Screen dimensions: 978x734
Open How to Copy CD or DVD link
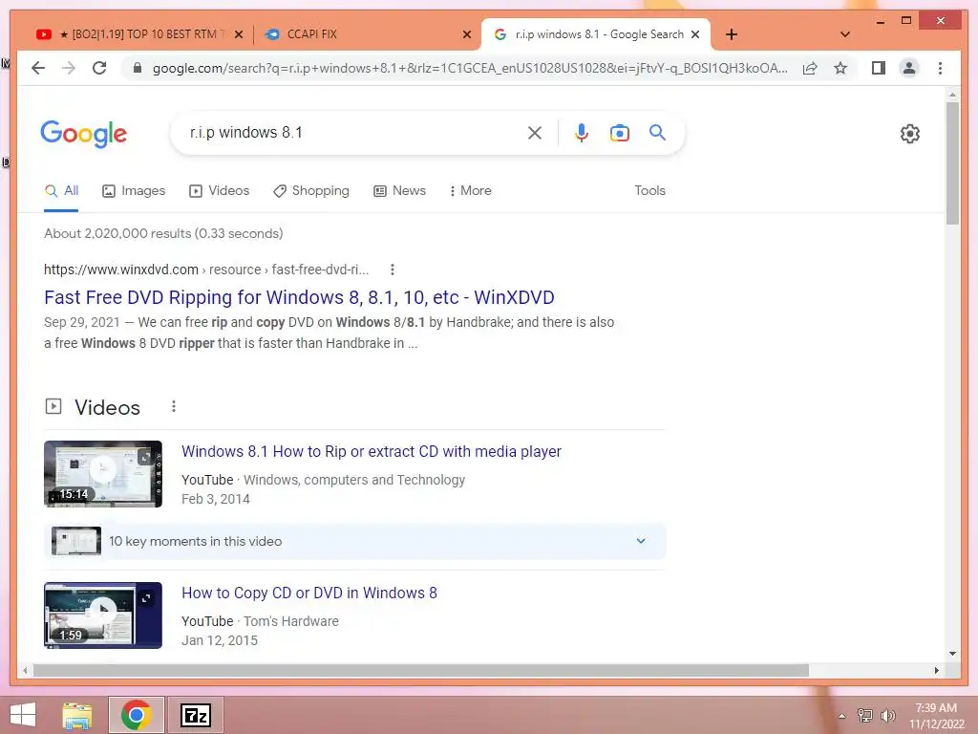(x=309, y=593)
